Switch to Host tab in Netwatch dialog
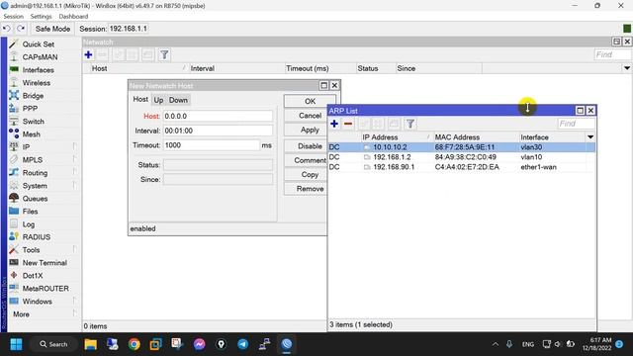633x356 pixels. tap(140, 99)
